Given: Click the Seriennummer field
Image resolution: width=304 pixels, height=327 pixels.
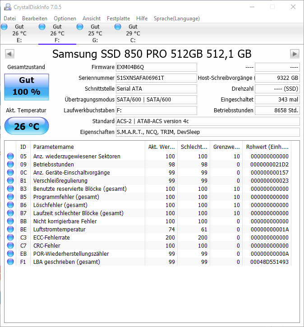Looking at the screenshot, I should click(157, 78).
